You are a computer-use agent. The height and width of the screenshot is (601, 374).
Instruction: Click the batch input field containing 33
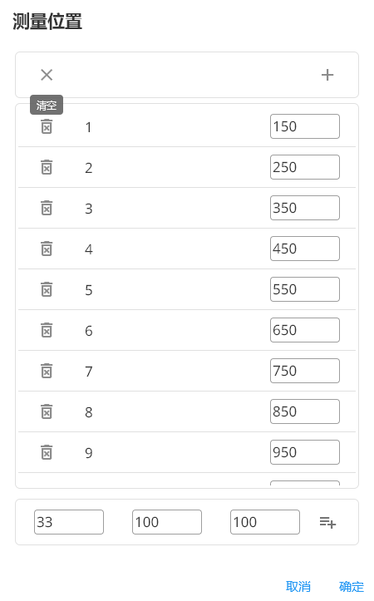click(x=69, y=522)
